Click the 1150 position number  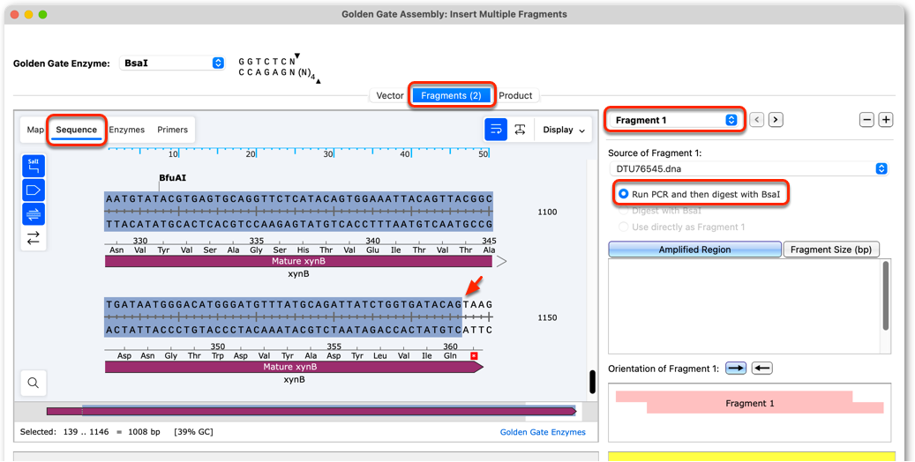(x=547, y=318)
